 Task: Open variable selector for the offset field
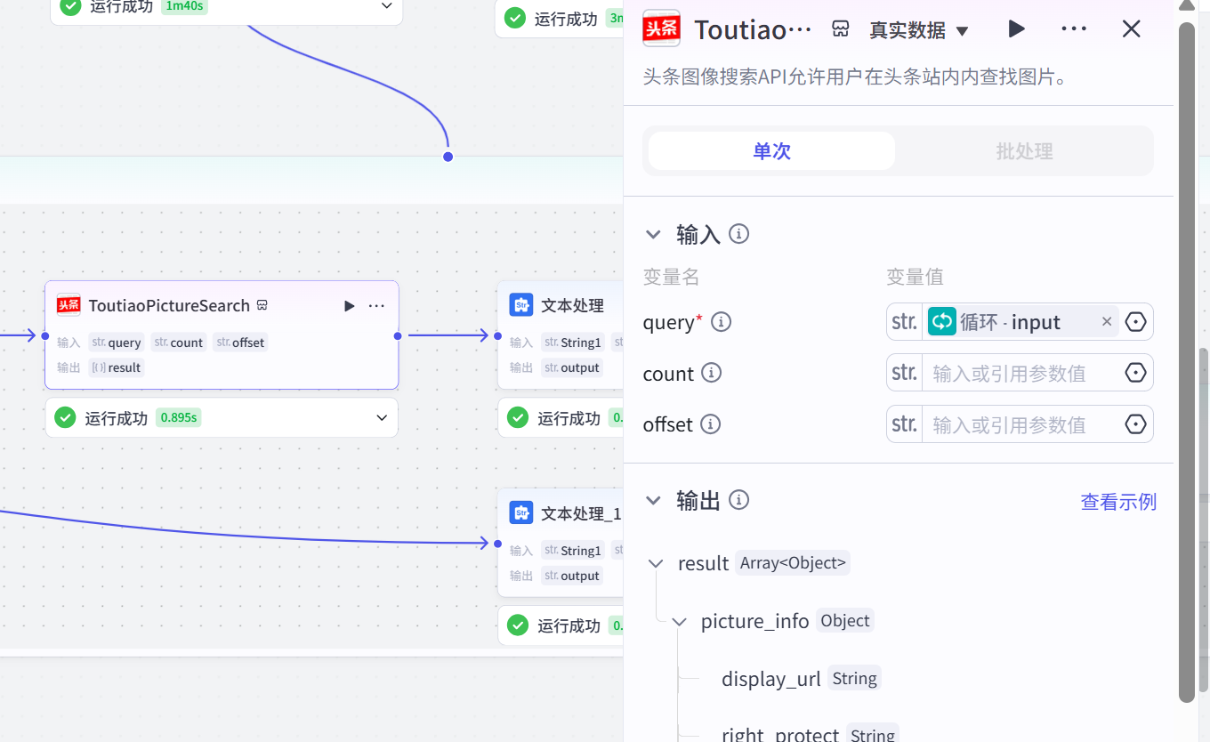[1136, 424]
